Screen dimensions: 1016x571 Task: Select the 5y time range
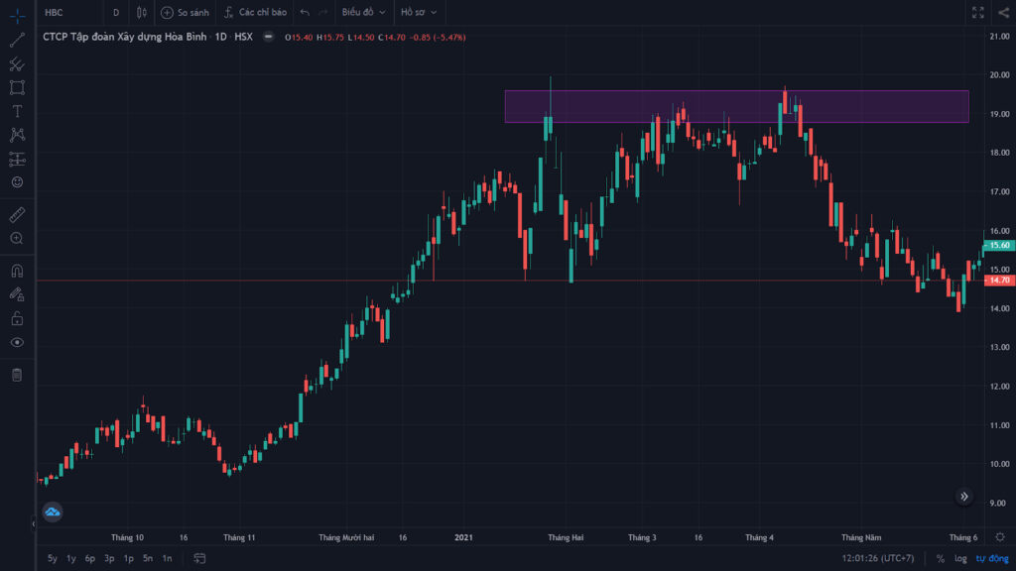tap(53, 558)
